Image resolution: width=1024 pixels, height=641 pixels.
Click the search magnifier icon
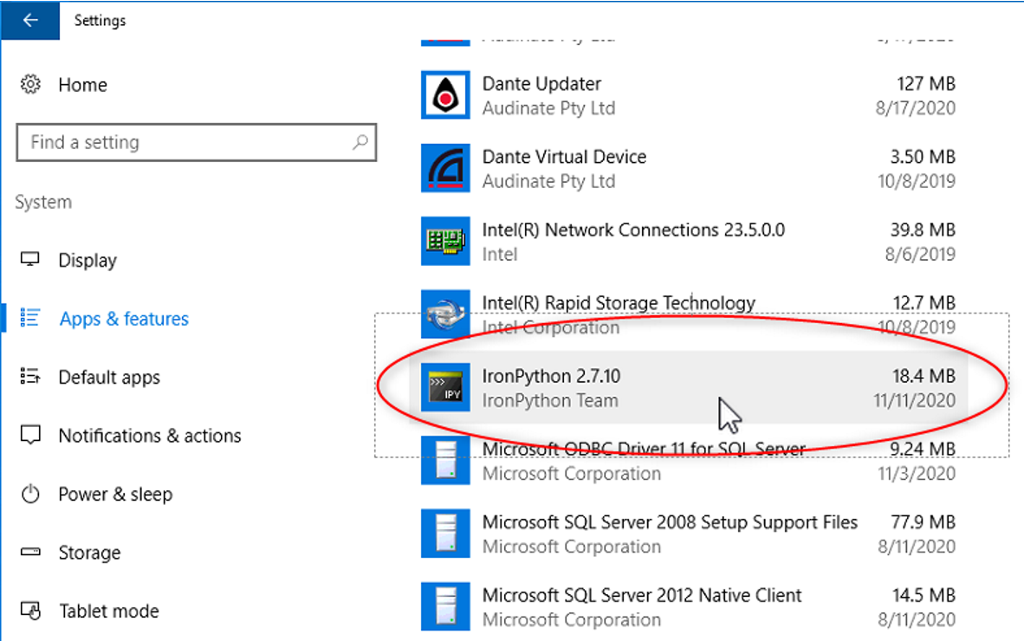pos(360,143)
